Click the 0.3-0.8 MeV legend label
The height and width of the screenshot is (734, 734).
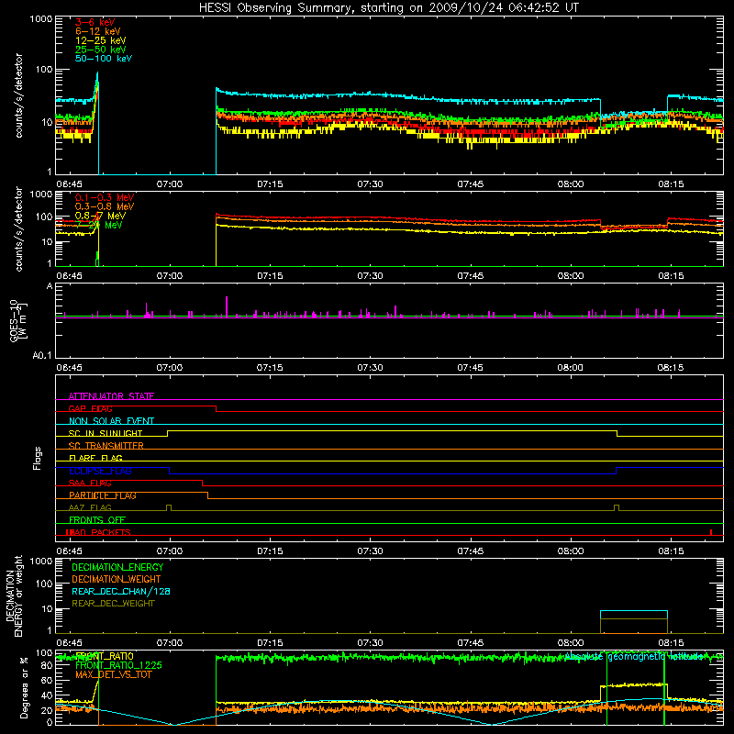pyautogui.click(x=105, y=206)
